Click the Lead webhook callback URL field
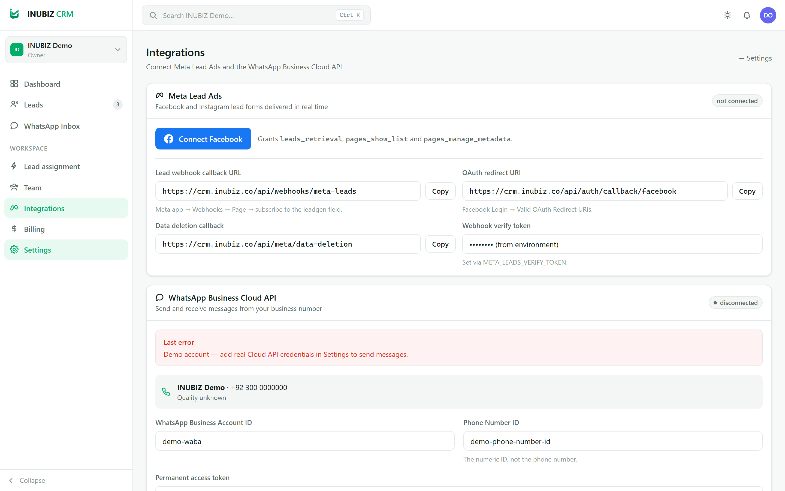Screen dimensions: 785x491 tap(288, 191)
